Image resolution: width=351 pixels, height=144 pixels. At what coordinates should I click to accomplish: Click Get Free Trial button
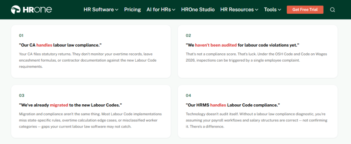point(305,10)
